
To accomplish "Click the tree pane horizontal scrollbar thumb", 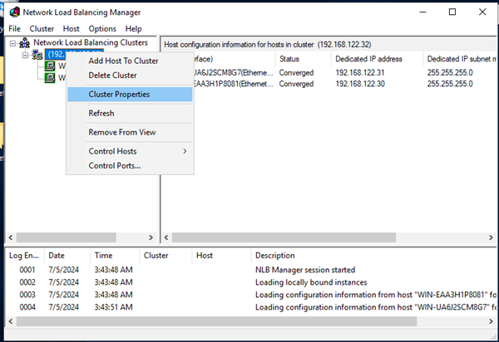I will point(67,237).
